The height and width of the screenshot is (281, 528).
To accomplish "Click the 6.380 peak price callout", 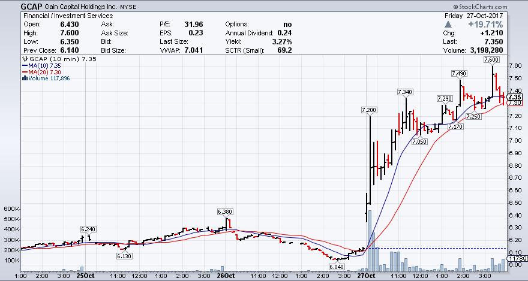I will pos(225,211).
